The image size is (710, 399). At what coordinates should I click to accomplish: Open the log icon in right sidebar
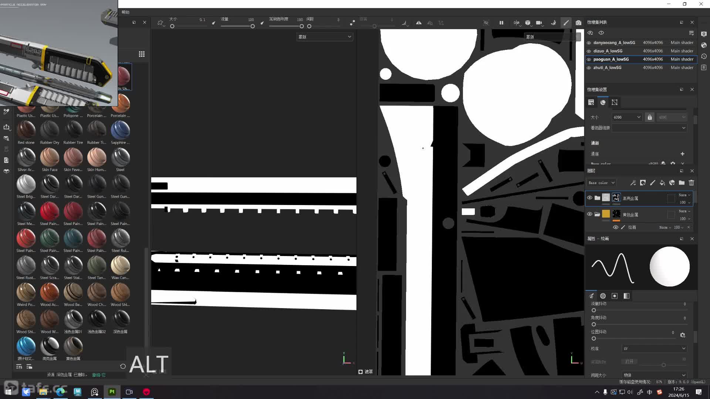tap(704, 68)
